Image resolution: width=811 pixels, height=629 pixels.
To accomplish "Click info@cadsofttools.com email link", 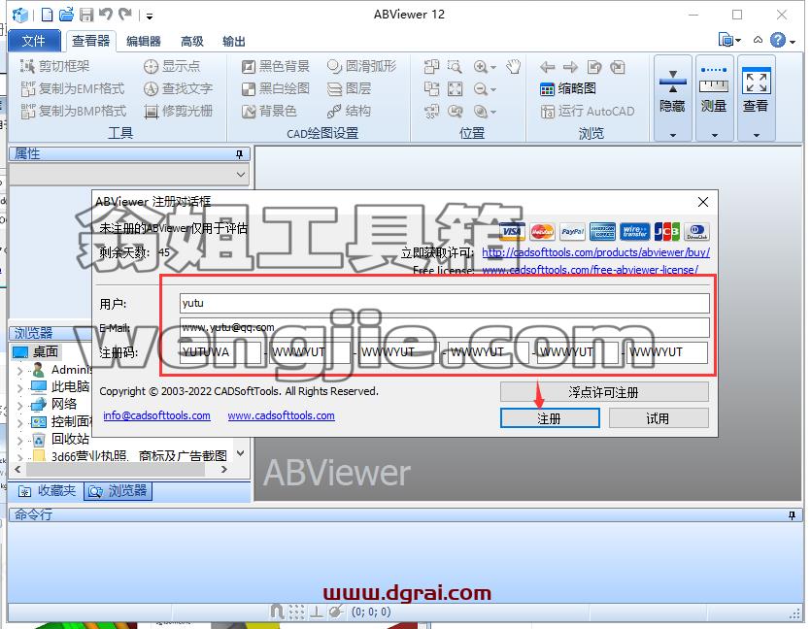I will (156, 415).
